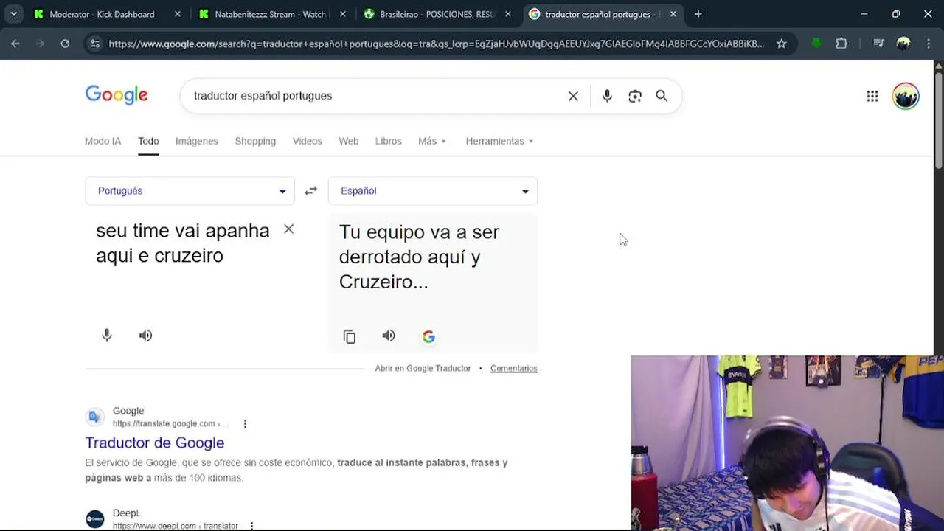Go back to the previous page
Screen dimensions: 944x531
[15, 44]
